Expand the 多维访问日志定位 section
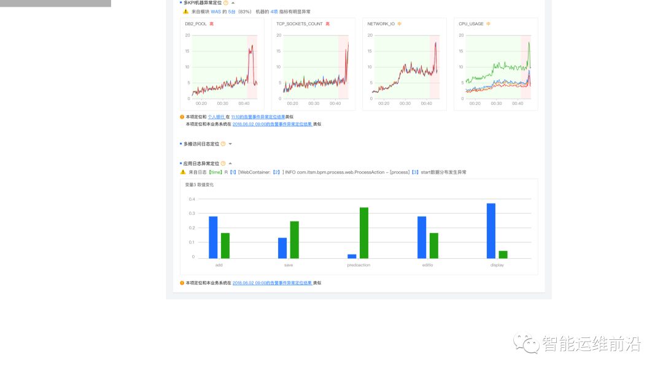Image resolution: width=663 pixels, height=373 pixels. 230,144
